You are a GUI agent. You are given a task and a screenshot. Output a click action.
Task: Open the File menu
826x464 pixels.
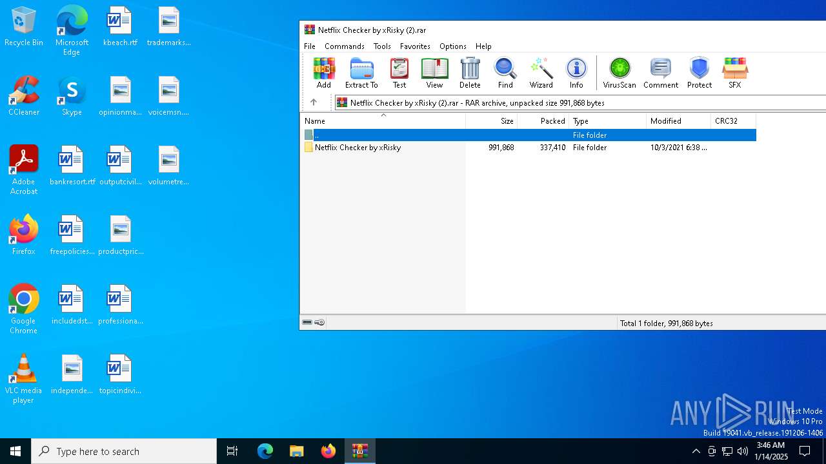tap(310, 46)
